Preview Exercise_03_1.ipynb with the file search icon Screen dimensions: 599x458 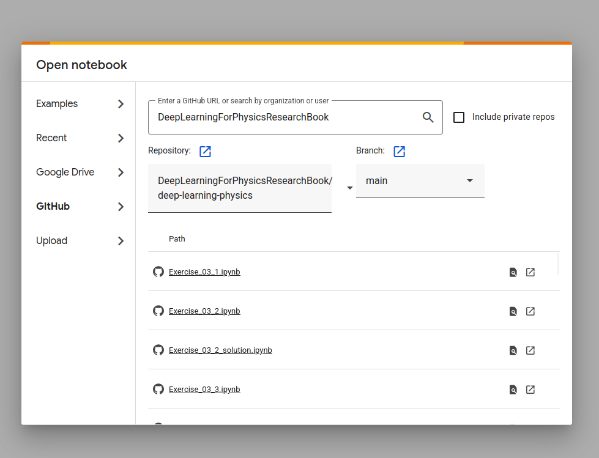click(513, 272)
